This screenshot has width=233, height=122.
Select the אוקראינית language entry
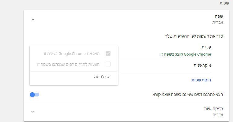pos(202,65)
